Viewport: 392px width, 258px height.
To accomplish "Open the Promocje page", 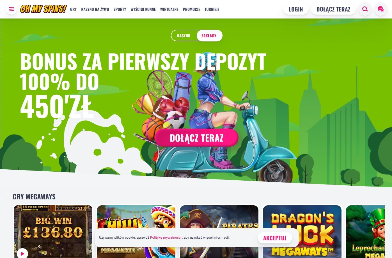I will pos(191,9).
